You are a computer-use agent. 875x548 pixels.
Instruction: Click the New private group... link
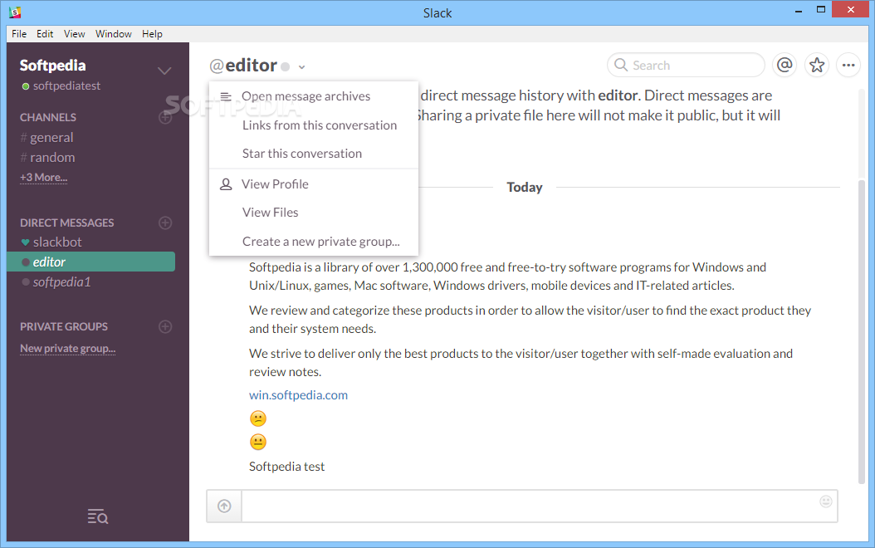click(67, 348)
